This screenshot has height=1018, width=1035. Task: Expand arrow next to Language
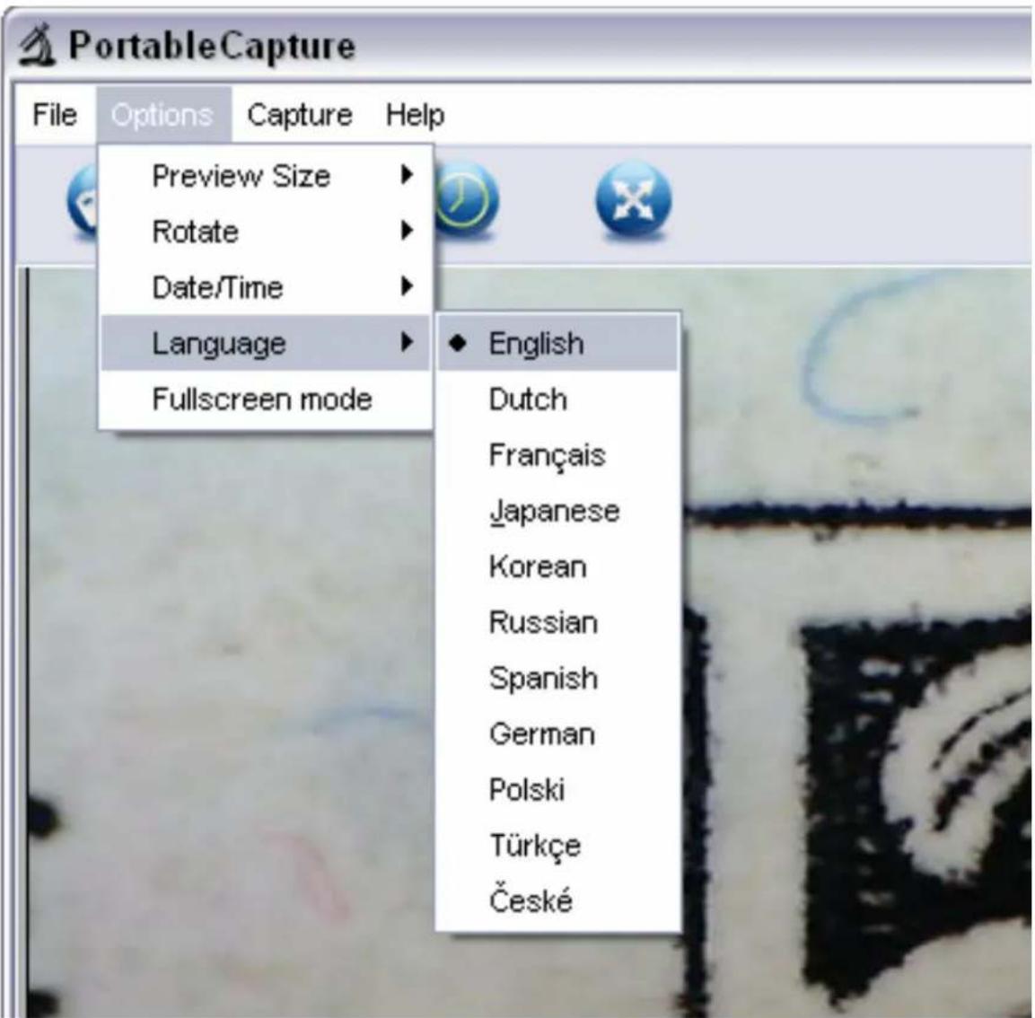[x=408, y=341]
